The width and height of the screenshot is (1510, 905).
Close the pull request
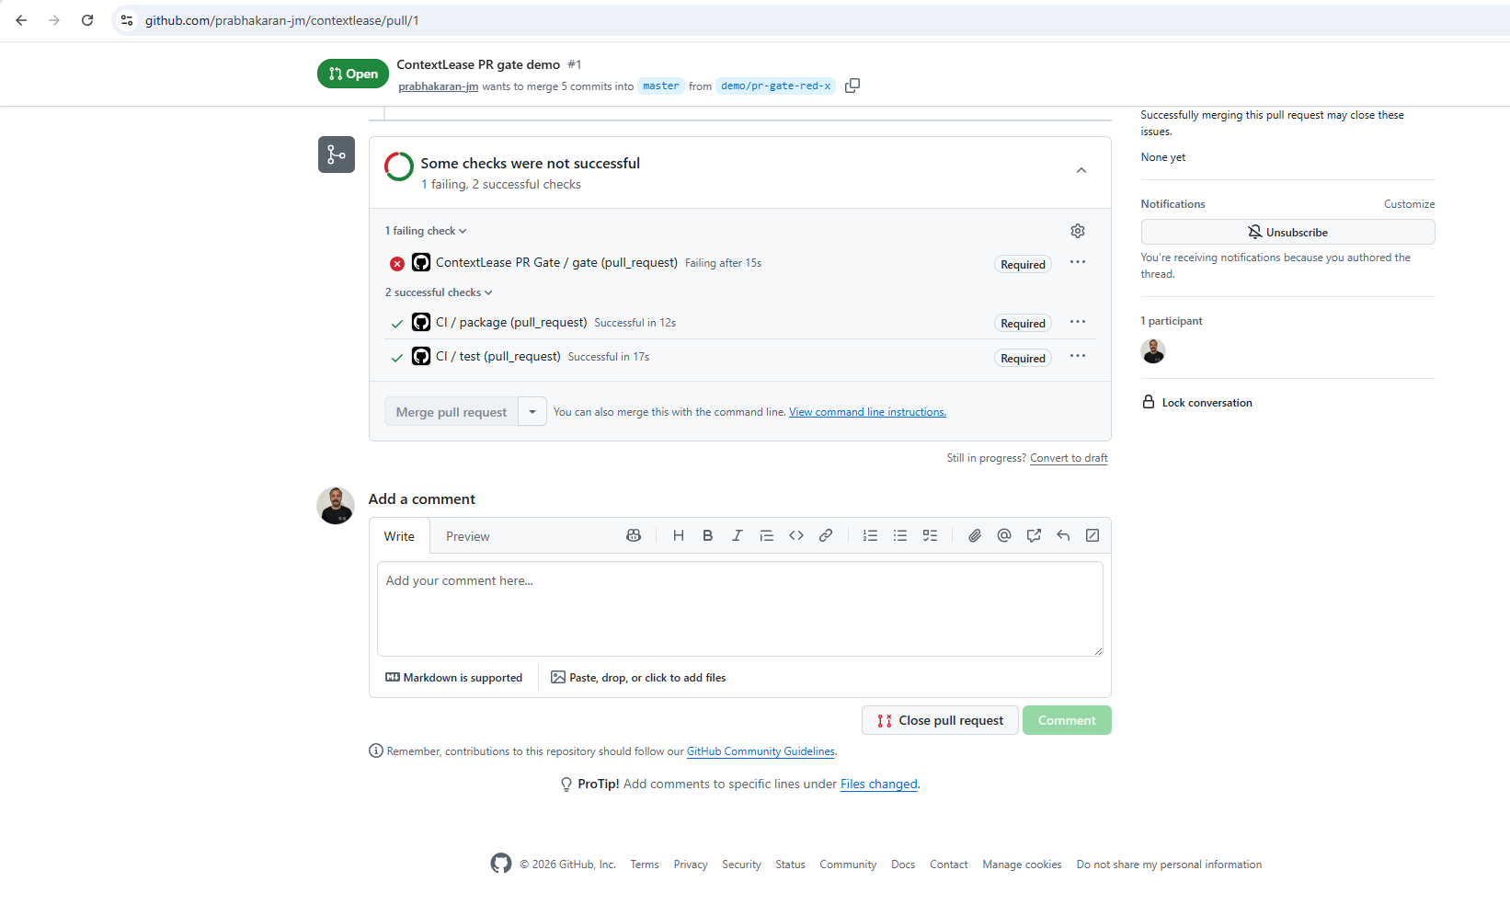pyautogui.click(x=940, y=720)
